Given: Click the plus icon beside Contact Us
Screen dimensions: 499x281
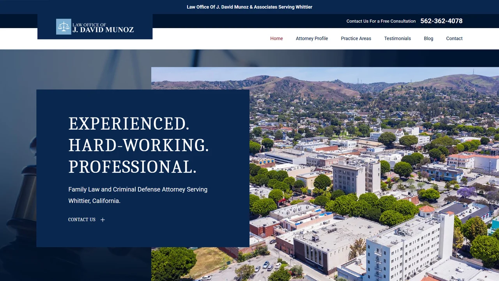Looking at the screenshot, I should 103,220.
